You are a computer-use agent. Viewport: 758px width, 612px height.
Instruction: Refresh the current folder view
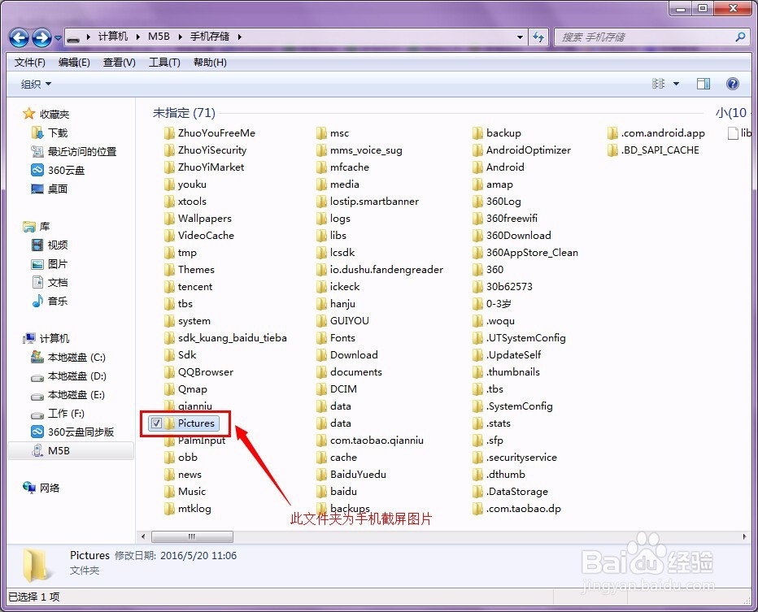click(538, 37)
